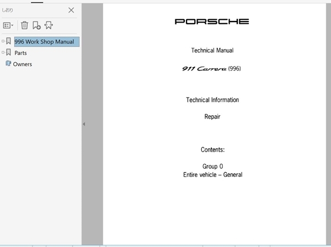Click the Repair text on the page
The image size is (331, 247).
[212, 116]
